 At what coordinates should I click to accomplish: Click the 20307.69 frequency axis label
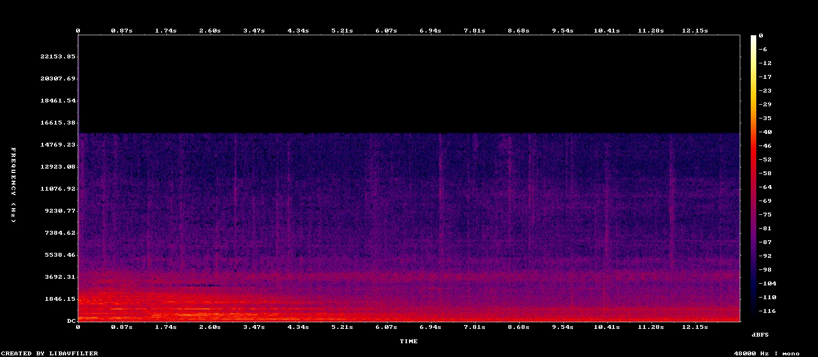coord(58,79)
